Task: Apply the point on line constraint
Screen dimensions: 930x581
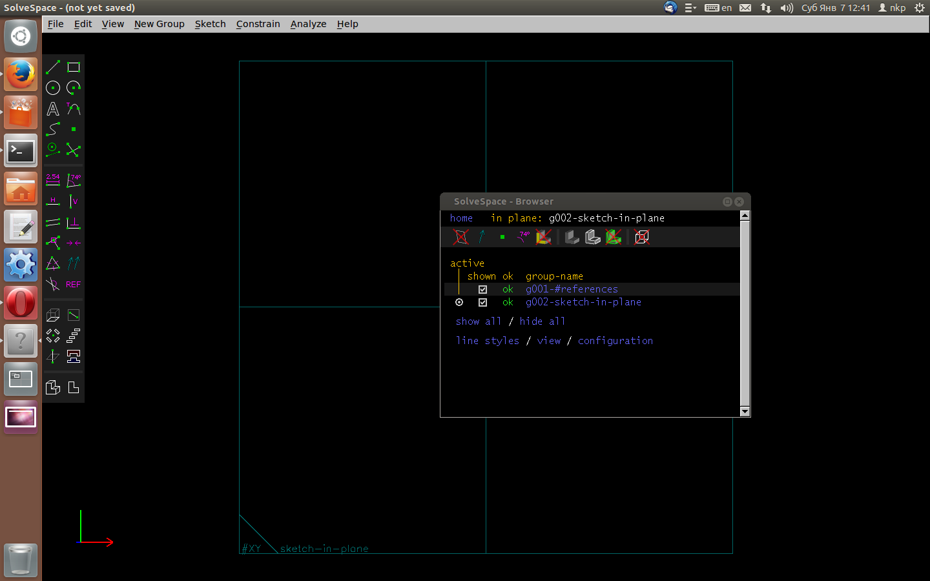Action: [53, 243]
